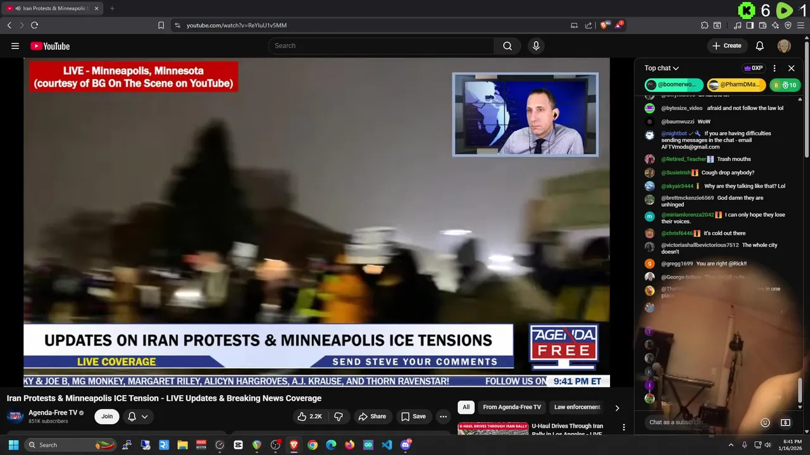Select the Law enforcement filter chip
This screenshot has height=455, width=810.
point(577,407)
